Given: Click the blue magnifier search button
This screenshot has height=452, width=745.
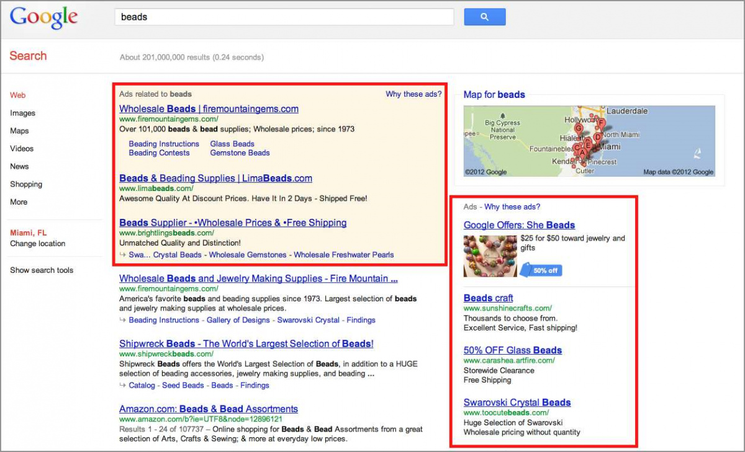Looking at the screenshot, I should [x=485, y=17].
